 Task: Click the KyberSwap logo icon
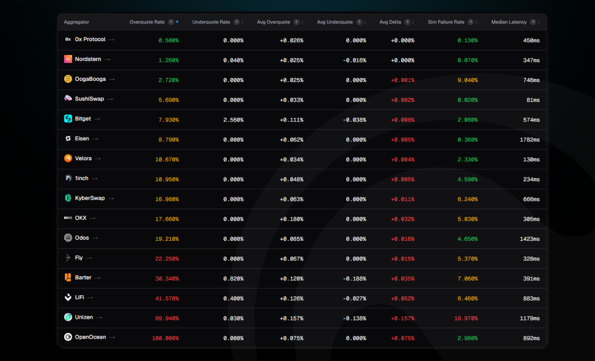tap(68, 198)
